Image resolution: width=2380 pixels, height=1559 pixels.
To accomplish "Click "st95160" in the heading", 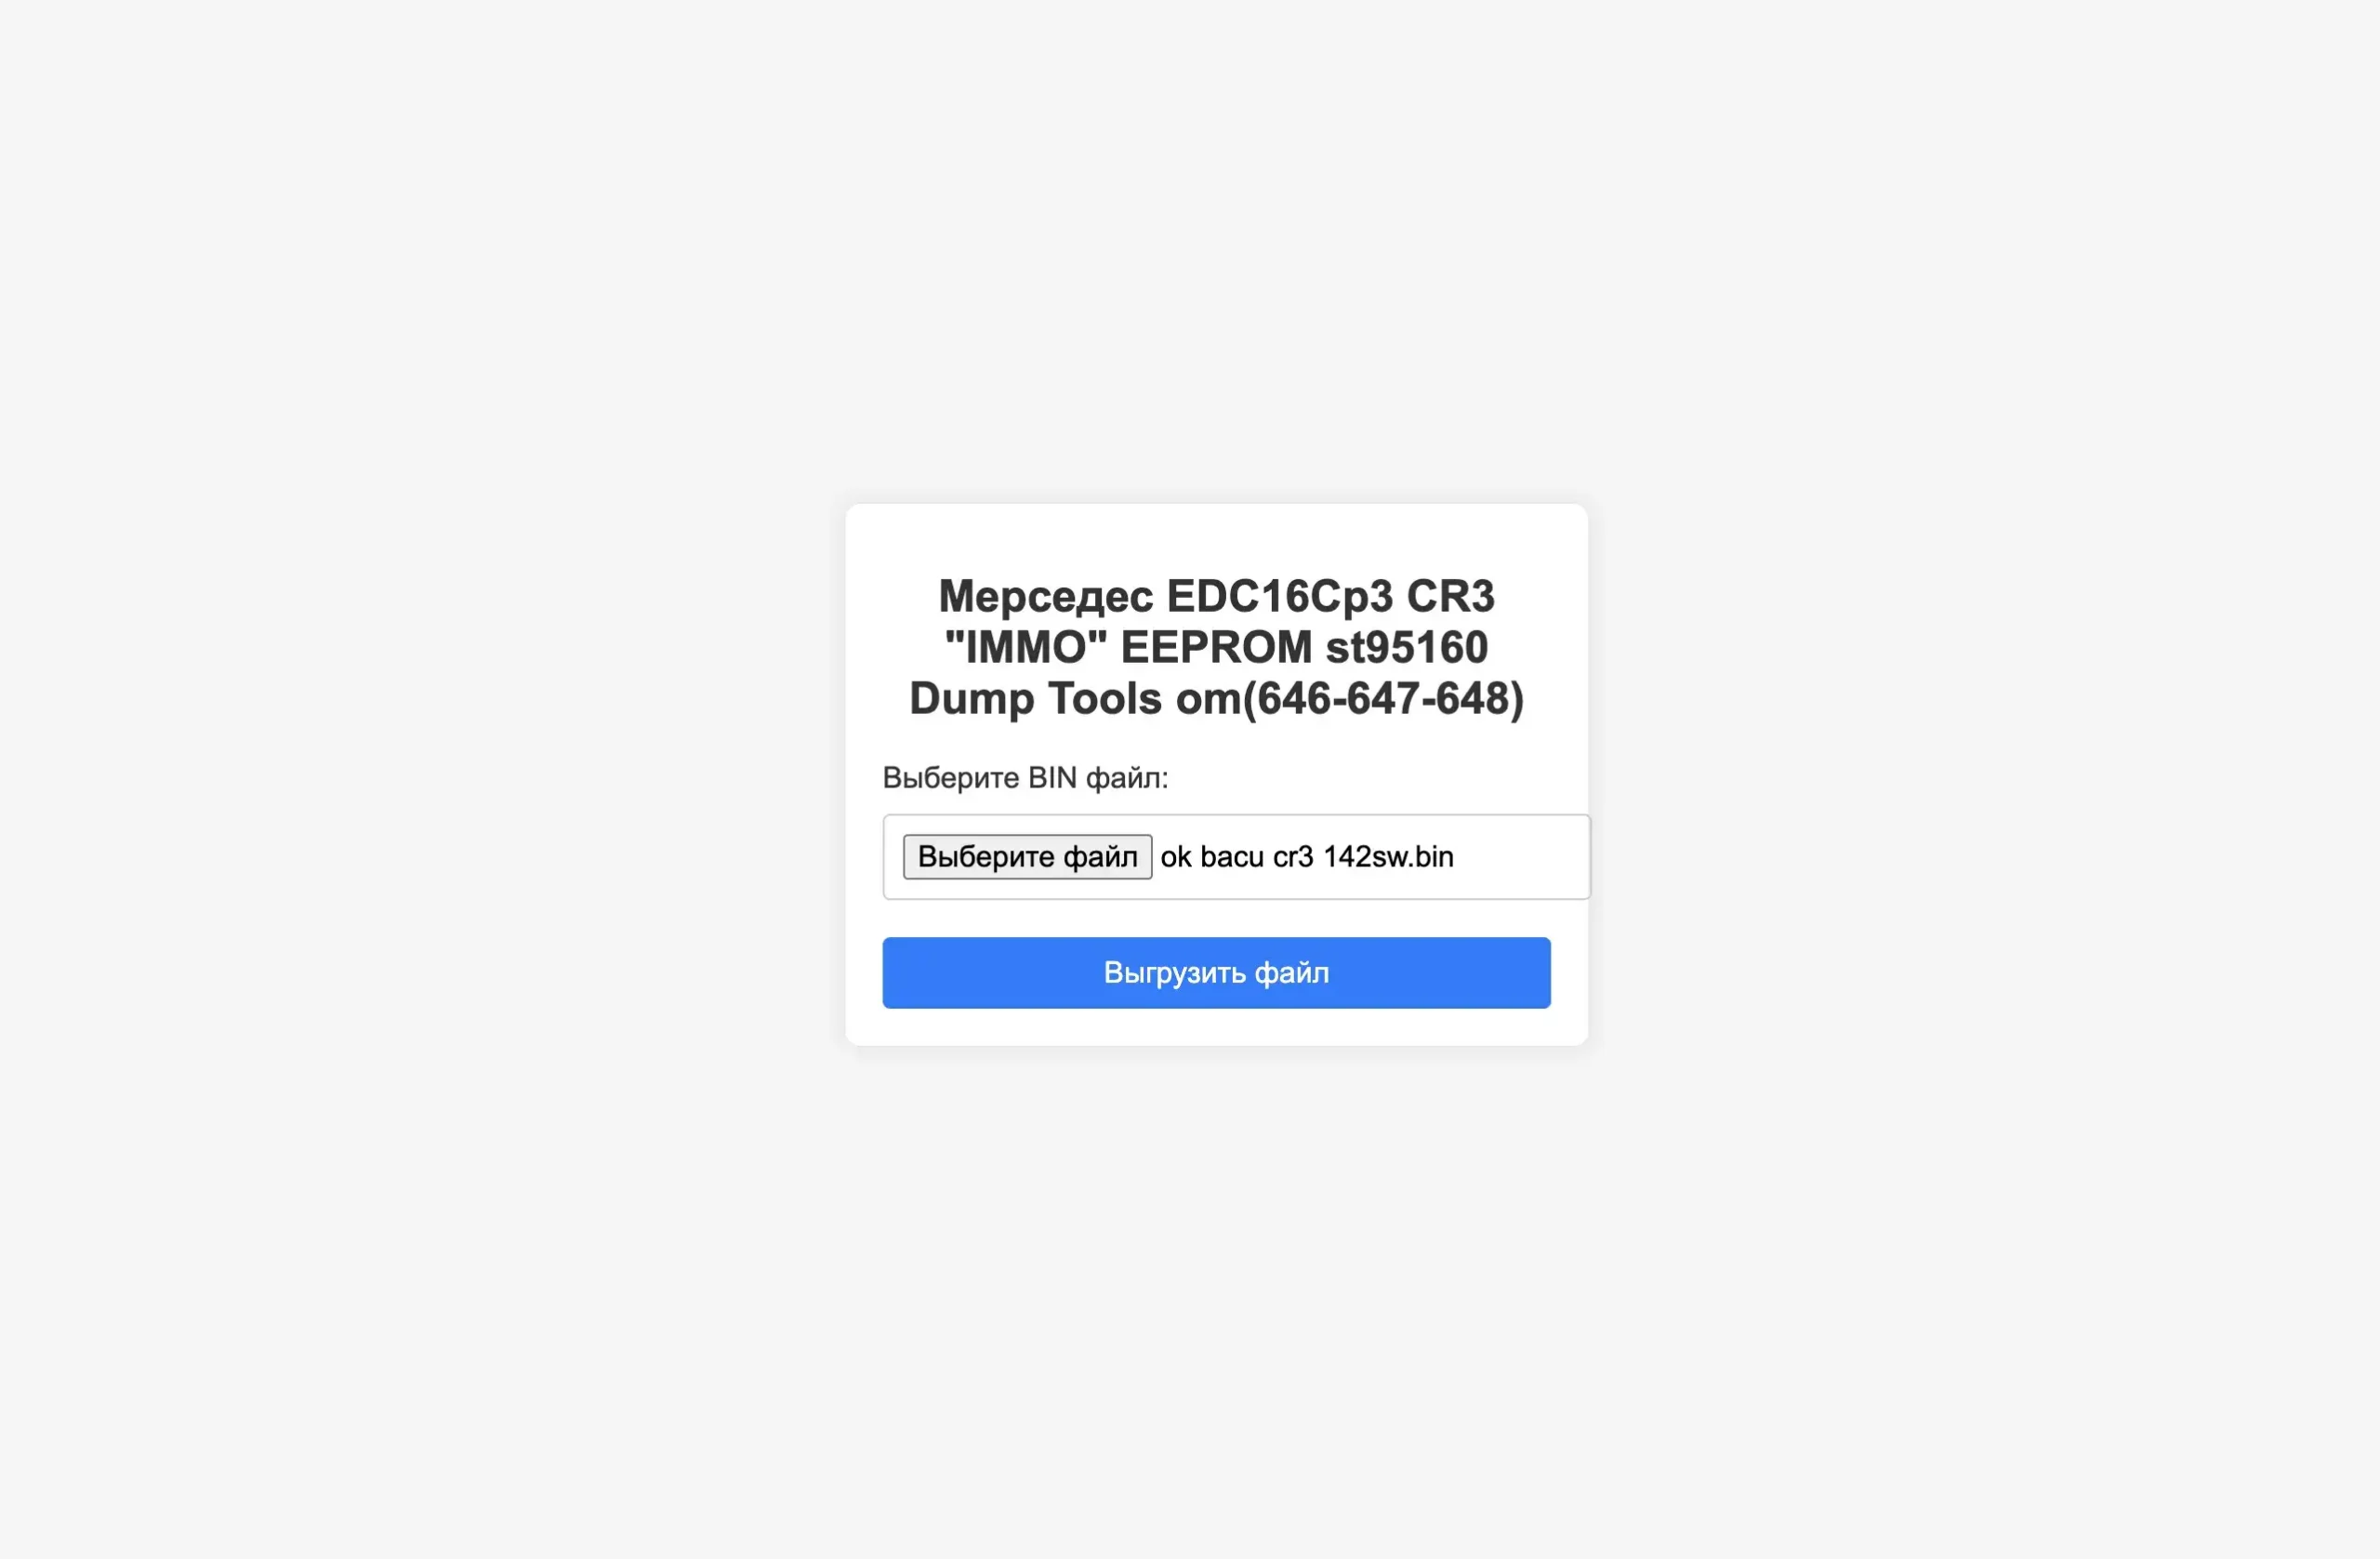I will (x=1407, y=647).
